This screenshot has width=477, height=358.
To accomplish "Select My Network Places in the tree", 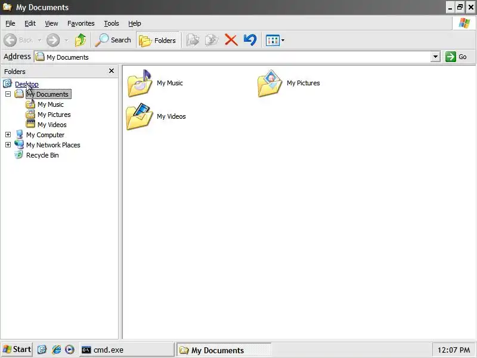I will tap(53, 145).
